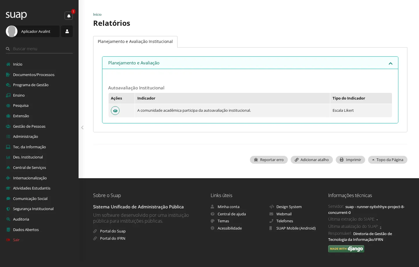Open the Portal do Suap link
The image size is (419, 267).
(x=113, y=231)
